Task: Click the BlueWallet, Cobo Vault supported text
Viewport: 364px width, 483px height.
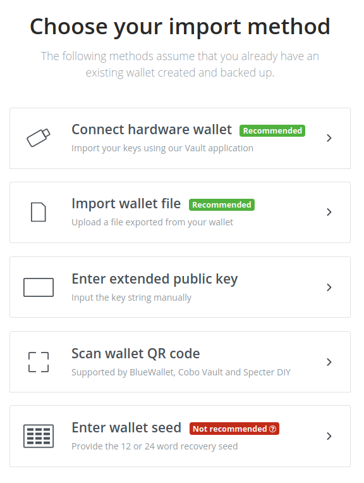Action: click(181, 372)
